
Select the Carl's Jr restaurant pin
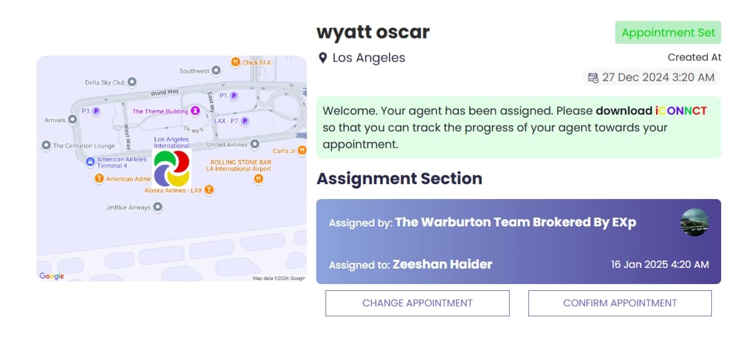[301, 150]
